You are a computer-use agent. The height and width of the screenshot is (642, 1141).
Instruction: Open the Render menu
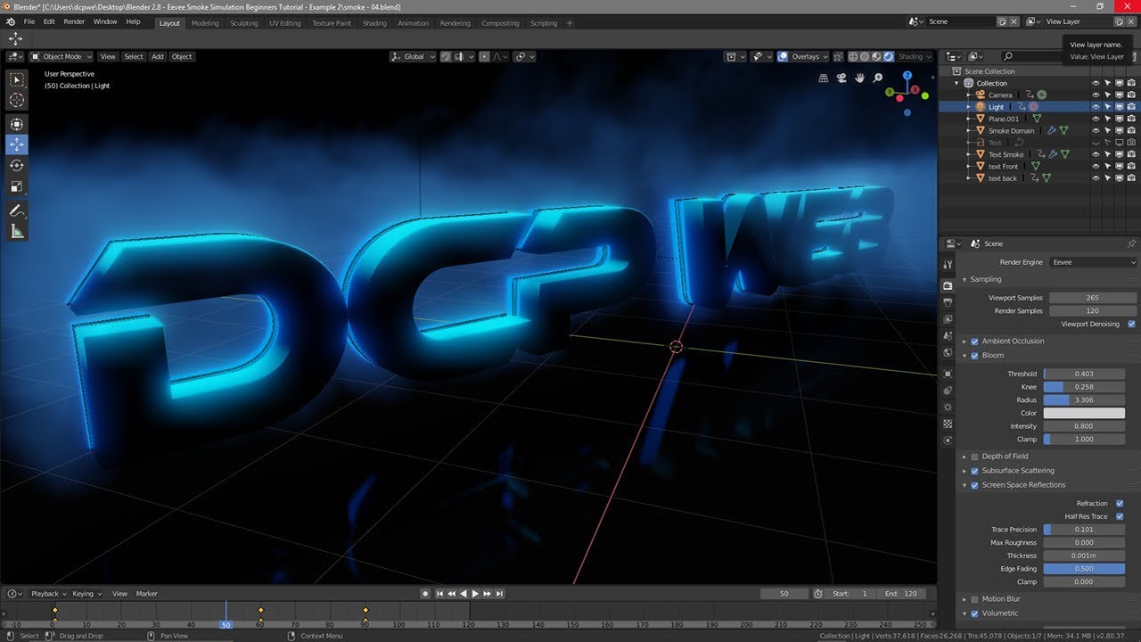(74, 21)
